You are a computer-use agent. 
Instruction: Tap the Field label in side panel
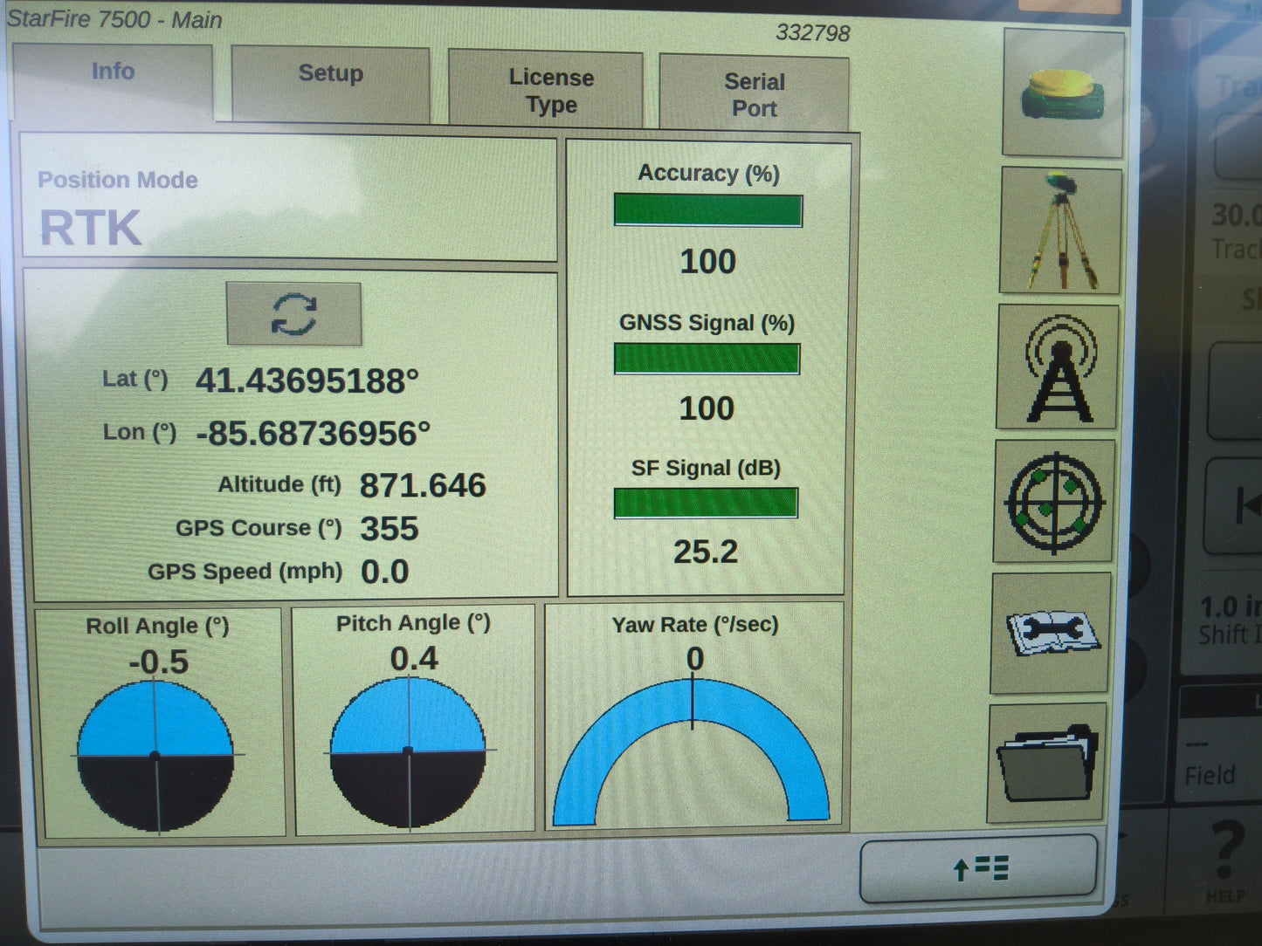click(x=1210, y=775)
